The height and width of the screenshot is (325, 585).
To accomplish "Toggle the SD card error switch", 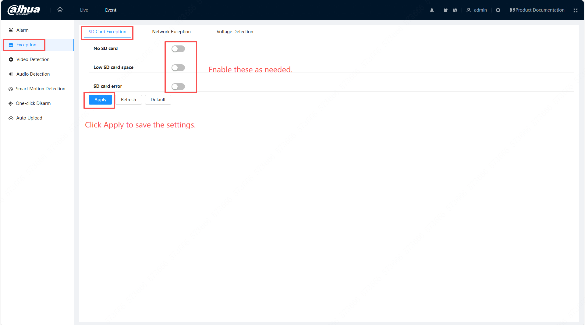I will 178,87.
